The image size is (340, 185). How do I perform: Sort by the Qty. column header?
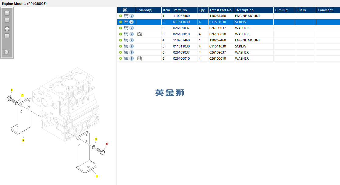click(x=203, y=10)
